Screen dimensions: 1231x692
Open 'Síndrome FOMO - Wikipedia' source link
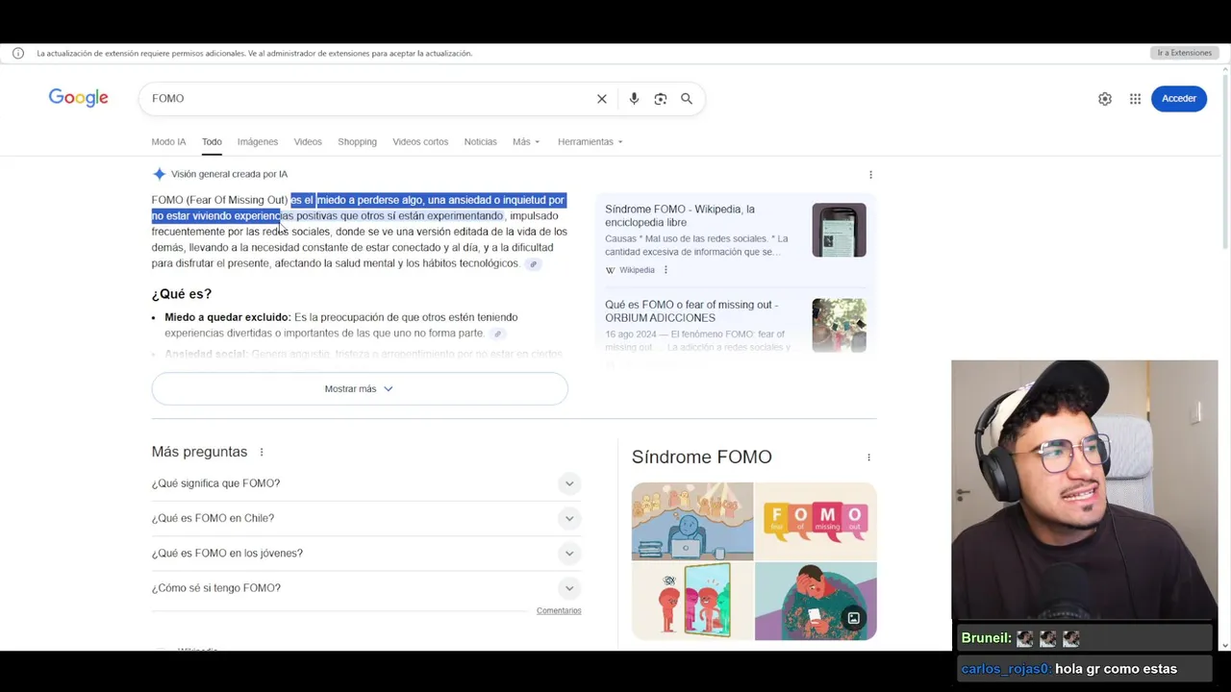[680, 216]
